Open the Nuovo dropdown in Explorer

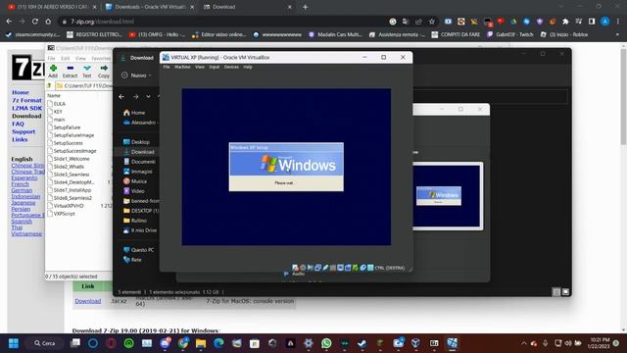[x=136, y=76]
